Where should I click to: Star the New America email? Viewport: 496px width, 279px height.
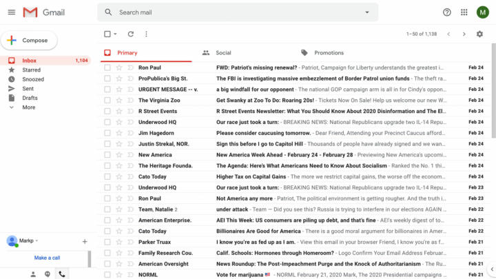click(119, 155)
